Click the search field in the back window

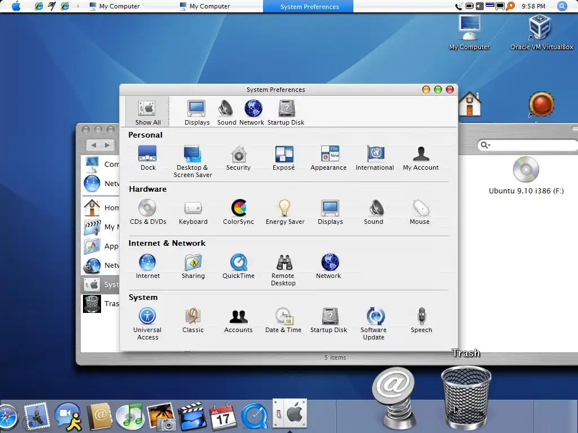point(528,145)
